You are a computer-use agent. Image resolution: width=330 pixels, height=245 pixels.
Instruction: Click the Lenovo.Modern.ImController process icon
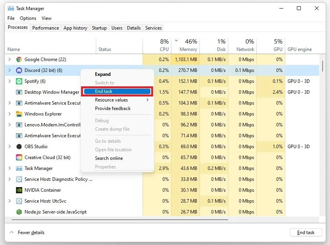(19, 125)
